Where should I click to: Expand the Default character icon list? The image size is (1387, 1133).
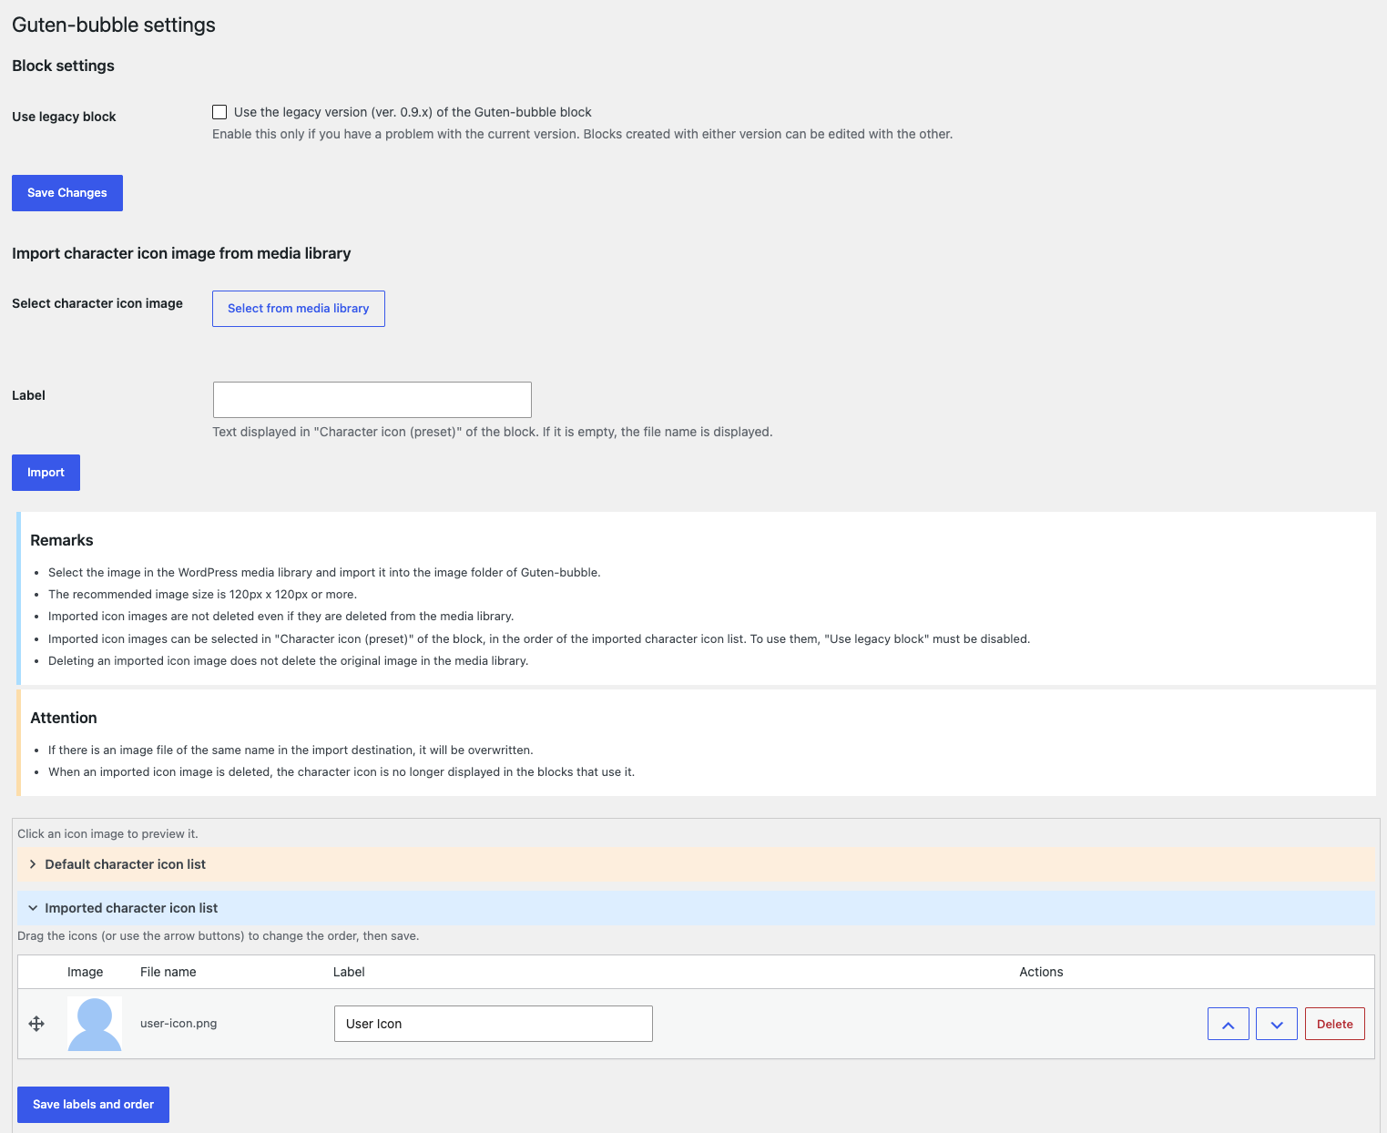coord(696,864)
